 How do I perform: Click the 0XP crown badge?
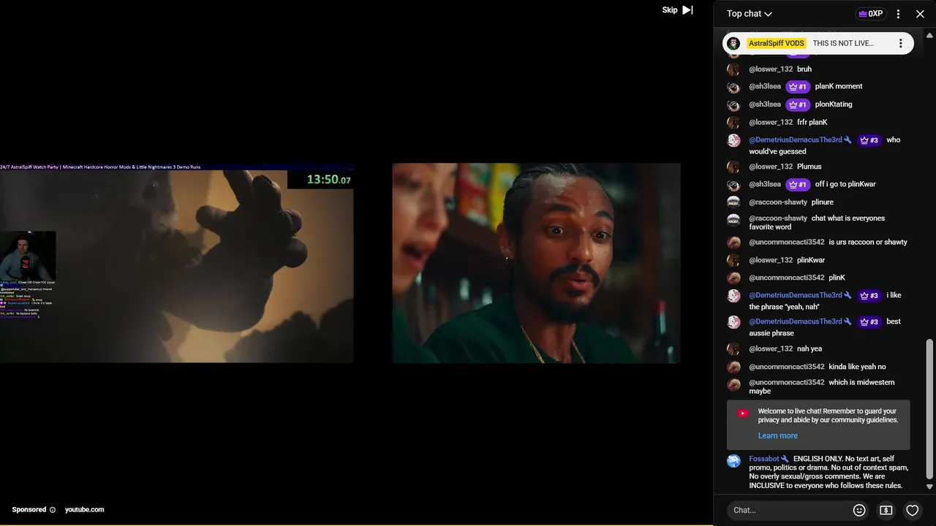tap(870, 14)
